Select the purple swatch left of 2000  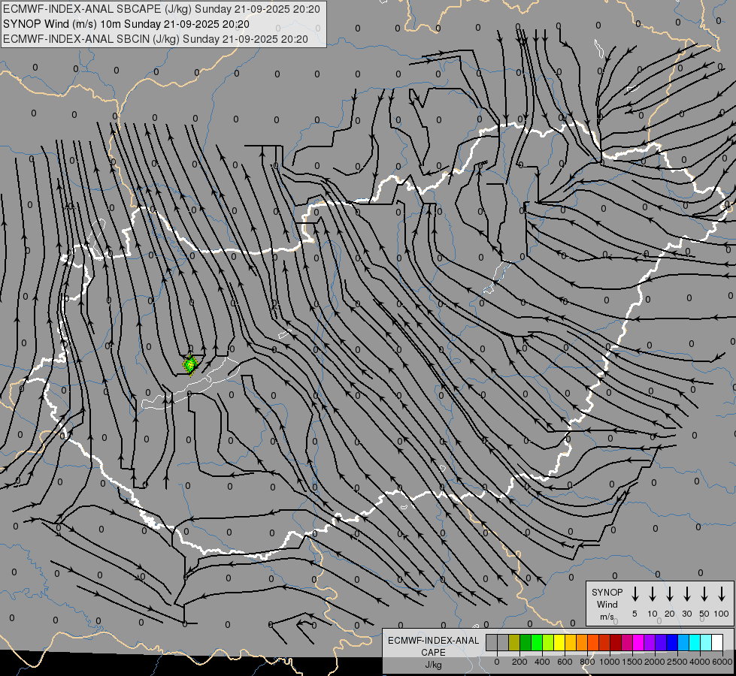coord(650,642)
